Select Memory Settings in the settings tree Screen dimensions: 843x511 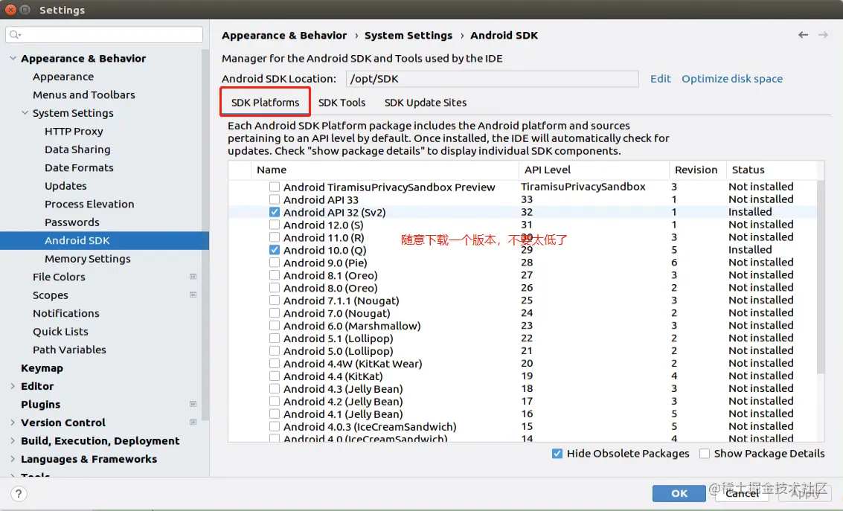[x=88, y=258]
